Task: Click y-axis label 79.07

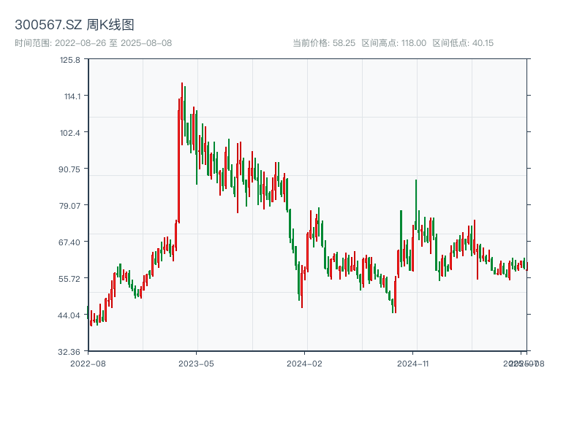Action: point(69,206)
